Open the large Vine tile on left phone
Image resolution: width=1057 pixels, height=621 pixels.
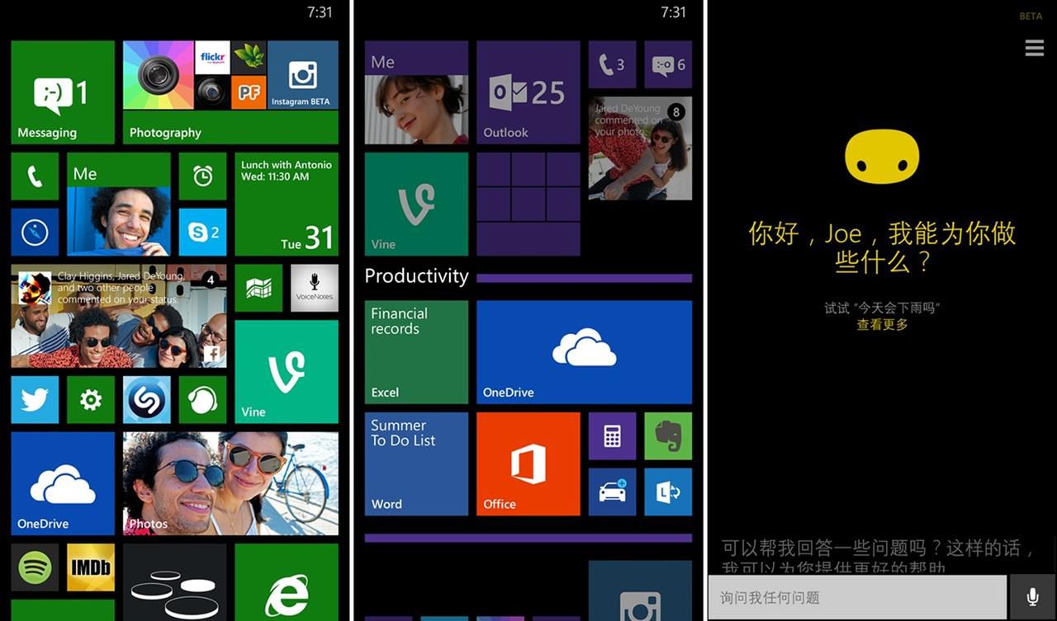[287, 372]
